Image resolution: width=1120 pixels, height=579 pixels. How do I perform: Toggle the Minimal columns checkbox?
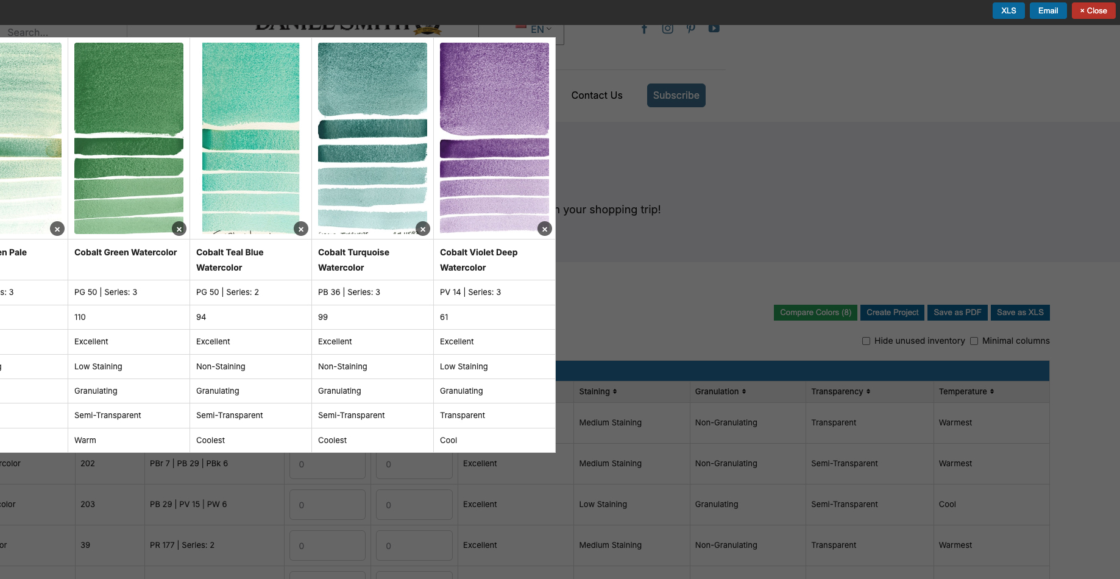tap(974, 341)
